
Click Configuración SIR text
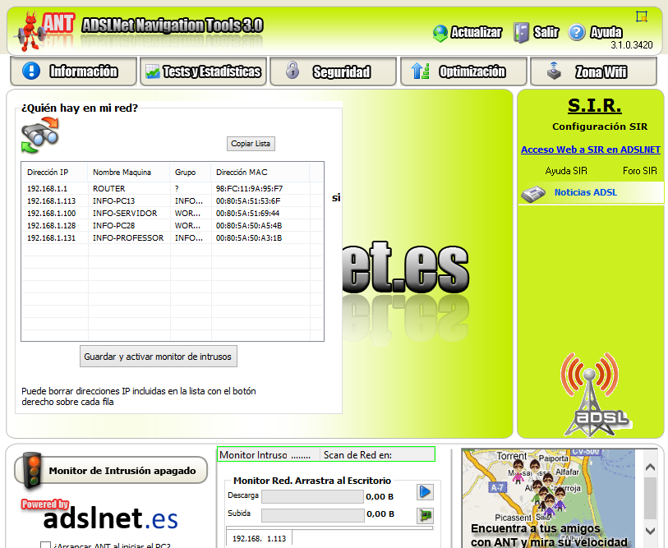(x=600, y=127)
